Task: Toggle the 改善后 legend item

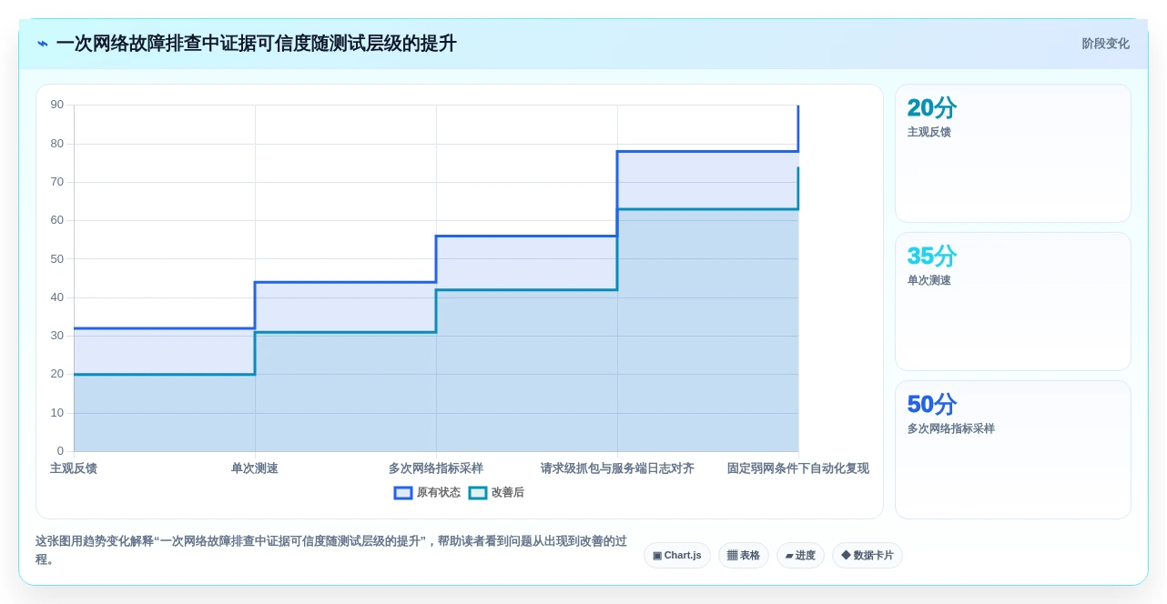Action: pos(496,492)
